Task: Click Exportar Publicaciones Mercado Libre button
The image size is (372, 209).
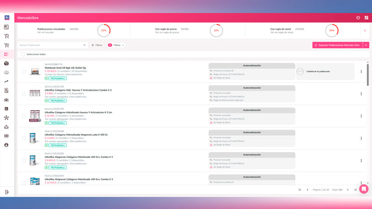Action: point(337,45)
